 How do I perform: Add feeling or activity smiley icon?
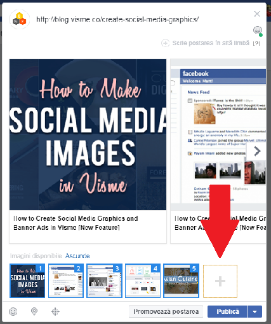[13, 311]
